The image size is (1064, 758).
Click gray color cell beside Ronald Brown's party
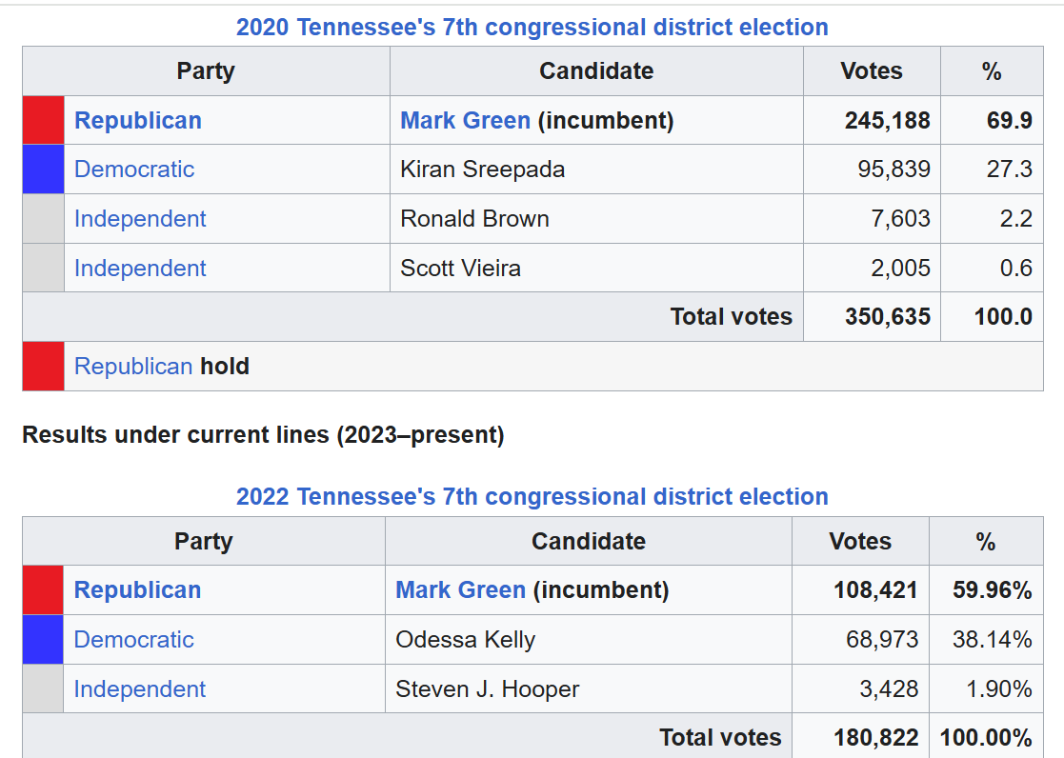pyautogui.click(x=44, y=218)
